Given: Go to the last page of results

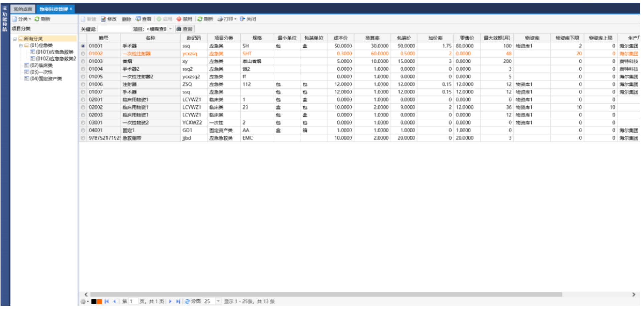Looking at the screenshot, I should point(178,301).
